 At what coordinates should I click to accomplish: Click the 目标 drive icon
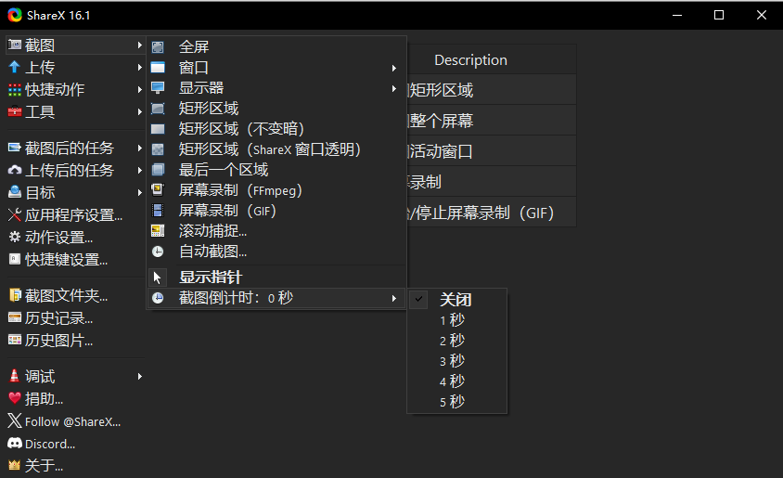pos(15,192)
